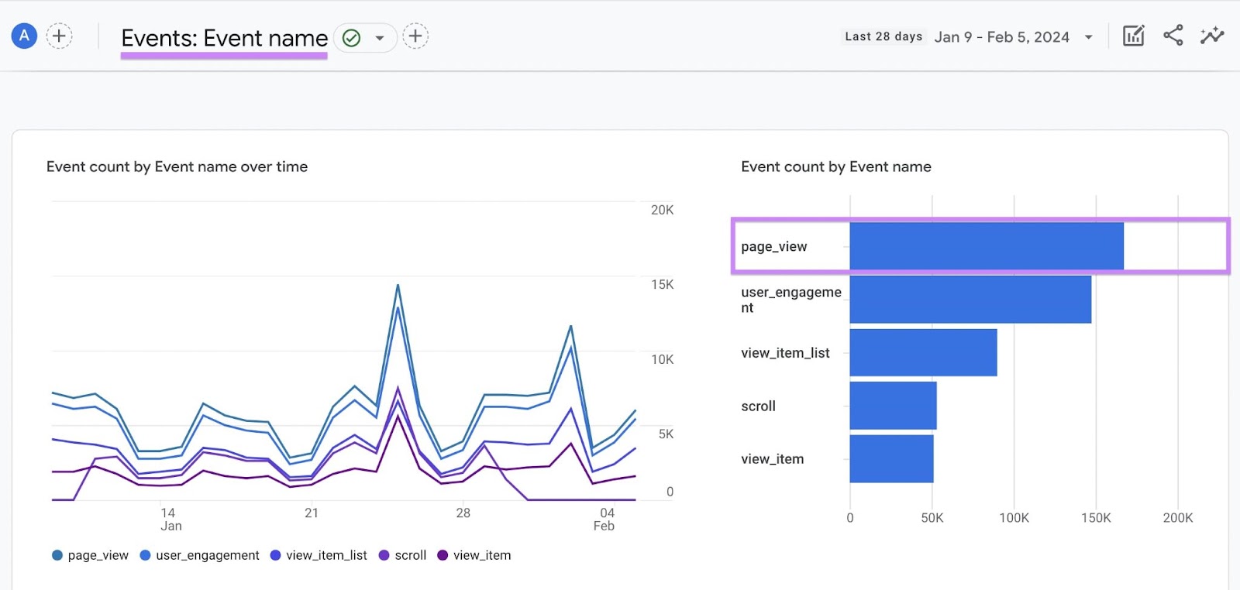Open the Insights sparkline icon
The width and height of the screenshot is (1240, 590).
[x=1211, y=36]
